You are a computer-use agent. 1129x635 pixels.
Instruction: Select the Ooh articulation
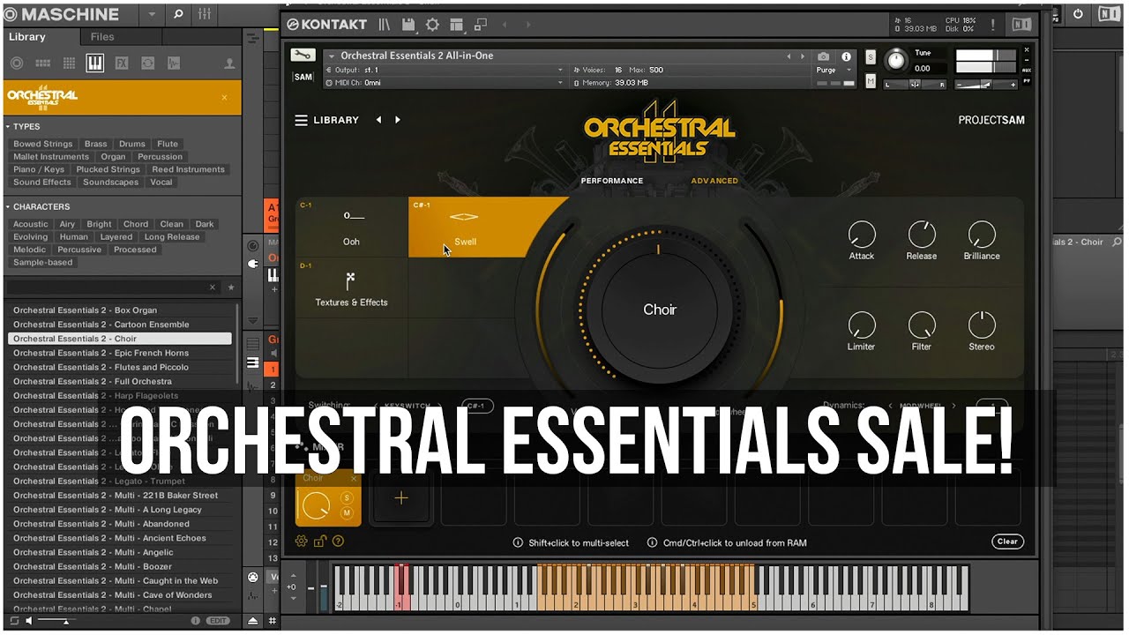(351, 227)
